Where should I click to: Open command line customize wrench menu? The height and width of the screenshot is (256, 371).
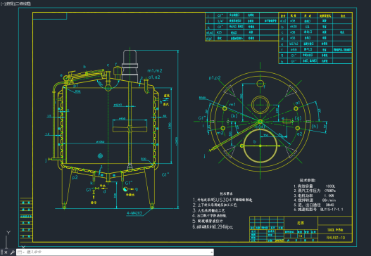(12, 252)
